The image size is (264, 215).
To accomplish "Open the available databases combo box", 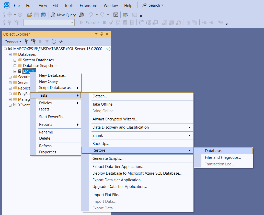I will pyautogui.click(x=72, y=22).
